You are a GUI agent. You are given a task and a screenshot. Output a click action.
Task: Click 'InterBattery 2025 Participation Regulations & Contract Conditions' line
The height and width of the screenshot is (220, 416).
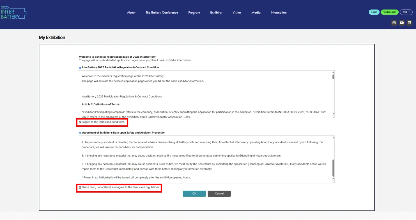(122, 97)
